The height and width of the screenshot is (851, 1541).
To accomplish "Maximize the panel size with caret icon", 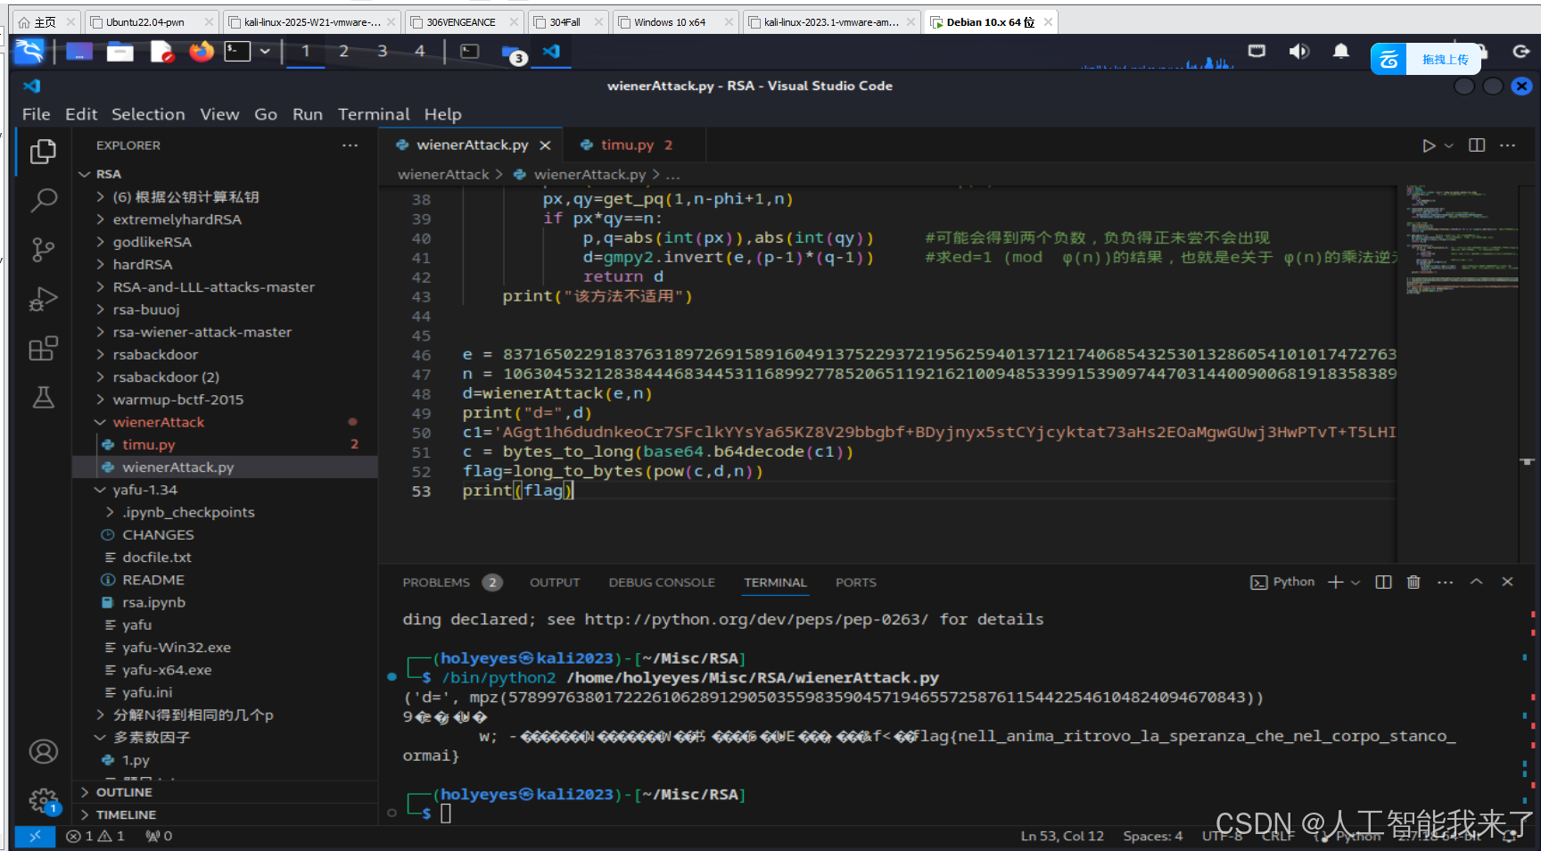I will [x=1477, y=582].
